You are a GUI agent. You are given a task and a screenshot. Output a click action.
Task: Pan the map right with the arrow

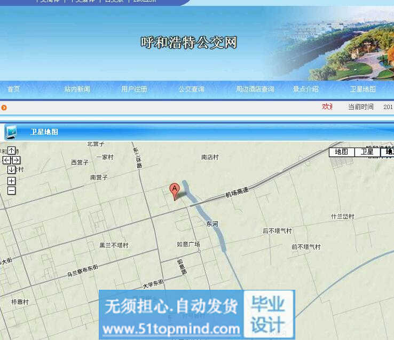(x=16, y=160)
